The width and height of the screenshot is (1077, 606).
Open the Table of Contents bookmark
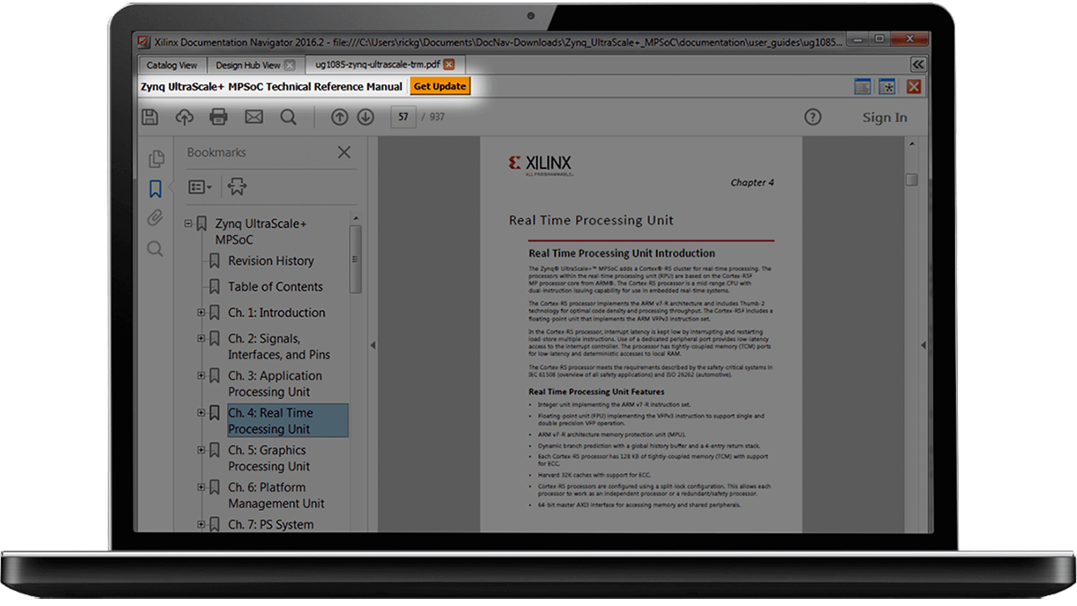click(276, 286)
